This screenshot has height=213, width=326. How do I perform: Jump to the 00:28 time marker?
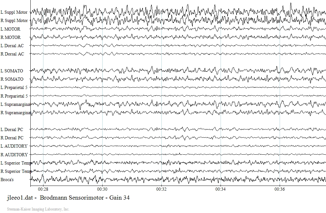(43, 189)
